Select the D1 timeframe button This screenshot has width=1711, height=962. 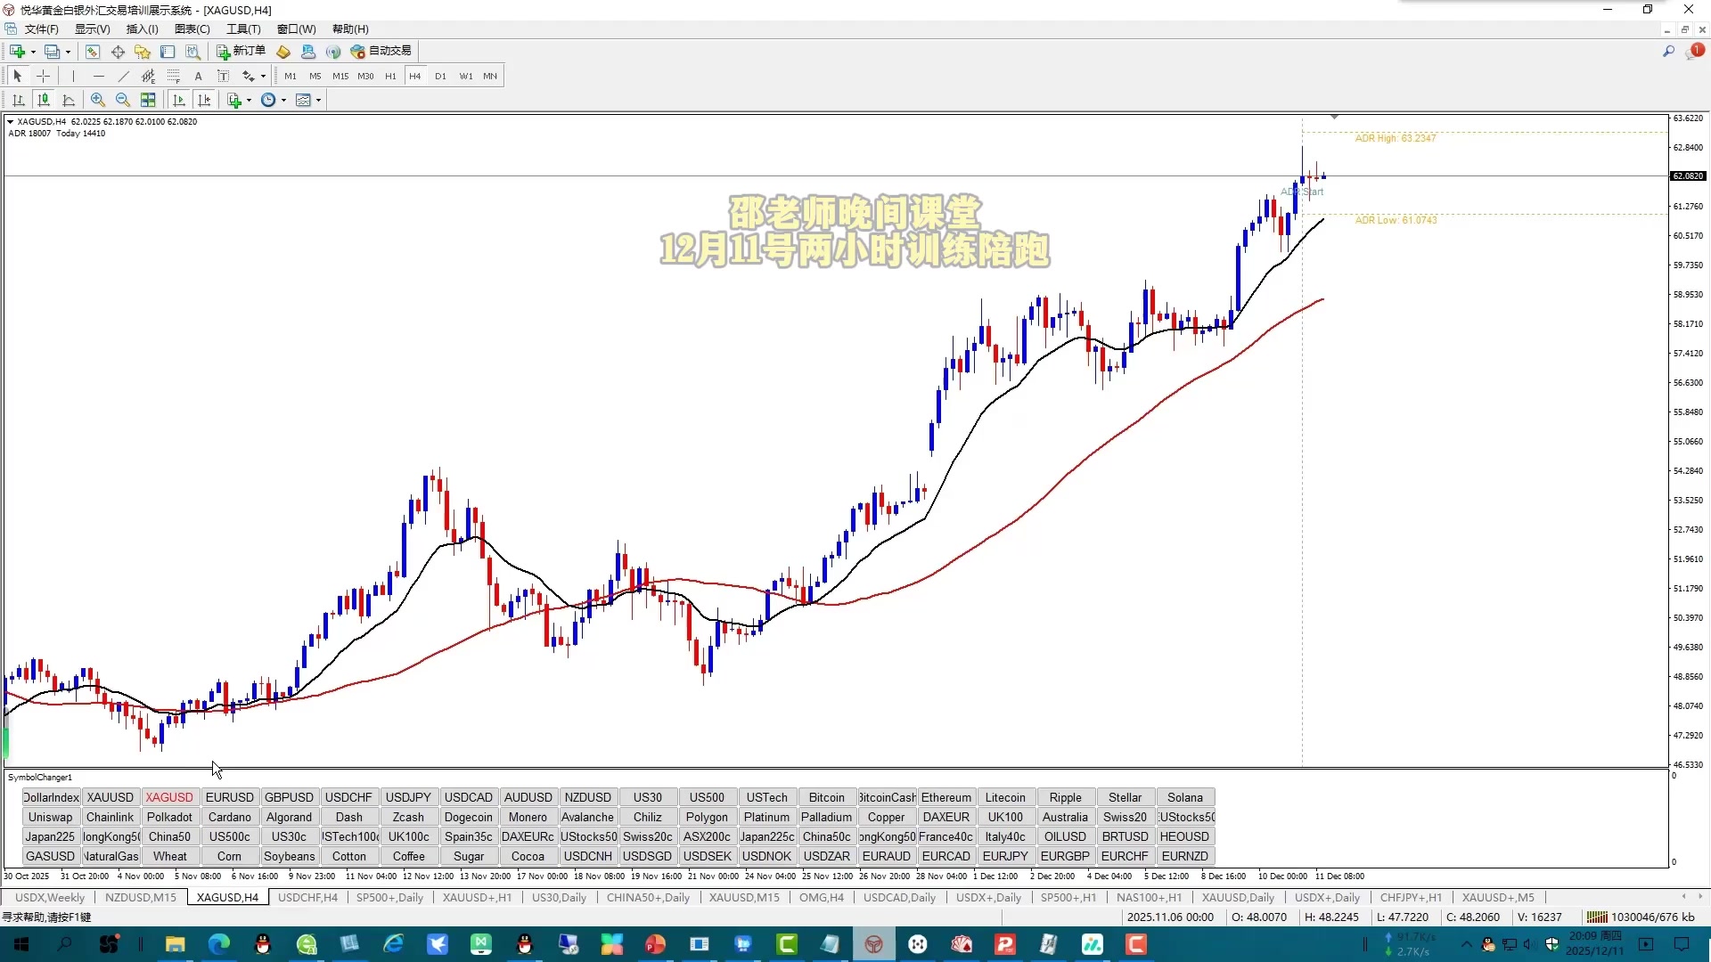click(x=440, y=76)
